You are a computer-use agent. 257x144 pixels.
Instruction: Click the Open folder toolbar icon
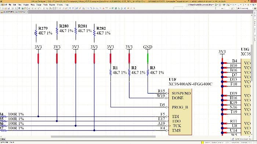pyautogui.click(x=6, y=8)
